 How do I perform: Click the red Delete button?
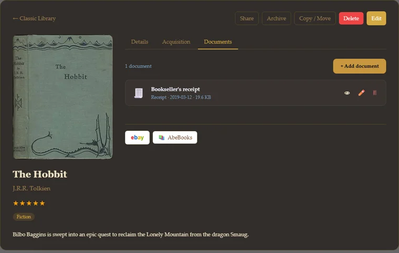pyautogui.click(x=351, y=18)
